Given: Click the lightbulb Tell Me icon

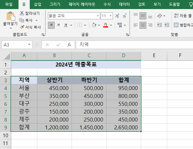Looking at the screenshot, I should coord(191,5).
